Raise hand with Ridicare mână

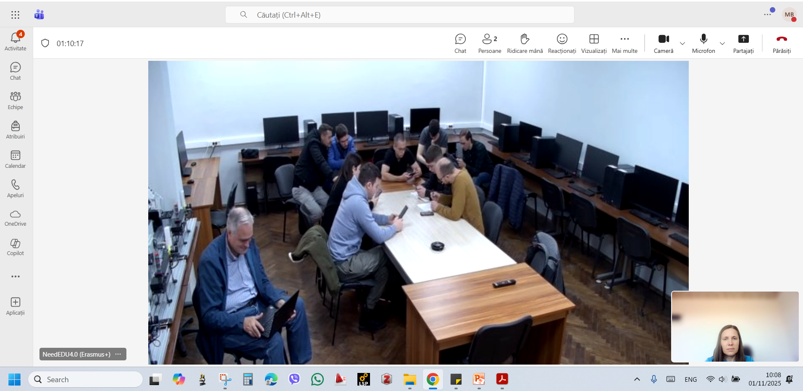tap(525, 44)
